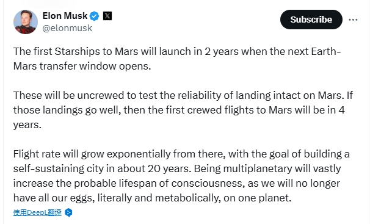Translate the post using the DeepL link
Screen dimensions: 370x224
(x=37, y=212)
